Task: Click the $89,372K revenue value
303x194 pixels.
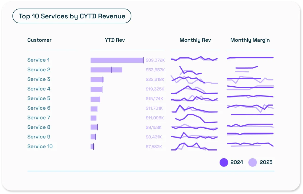Action: pyautogui.click(x=155, y=60)
